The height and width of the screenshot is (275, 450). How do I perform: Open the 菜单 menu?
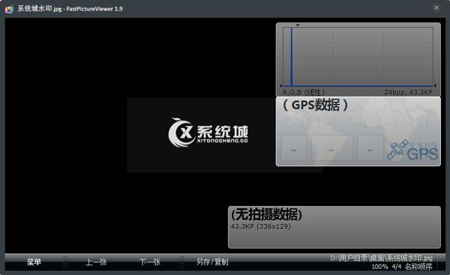[x=34, y=262]
